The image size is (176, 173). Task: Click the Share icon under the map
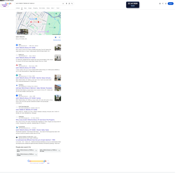tap(59, 37)
